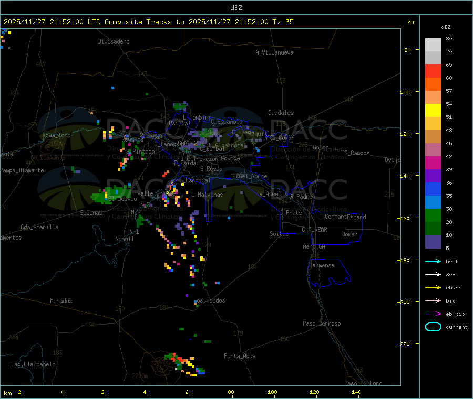The height and width of the screenshot is (399, 473).
Task: Click the eburn yellow arrow legend icon
Action: [433, 288]
